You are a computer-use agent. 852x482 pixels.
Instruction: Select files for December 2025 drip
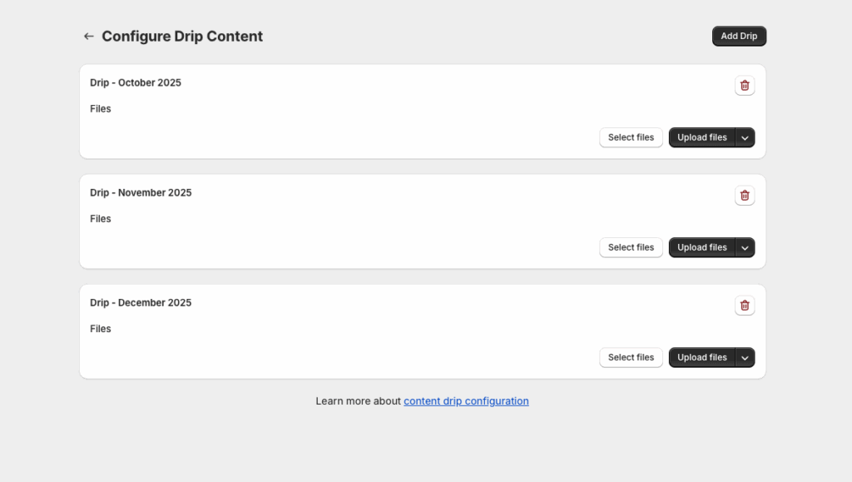point(631,357)
